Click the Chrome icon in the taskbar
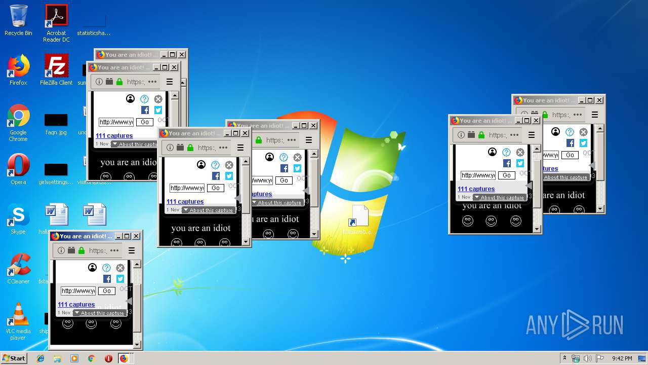This screenshot has width=648, height=365. click(92, 358)
